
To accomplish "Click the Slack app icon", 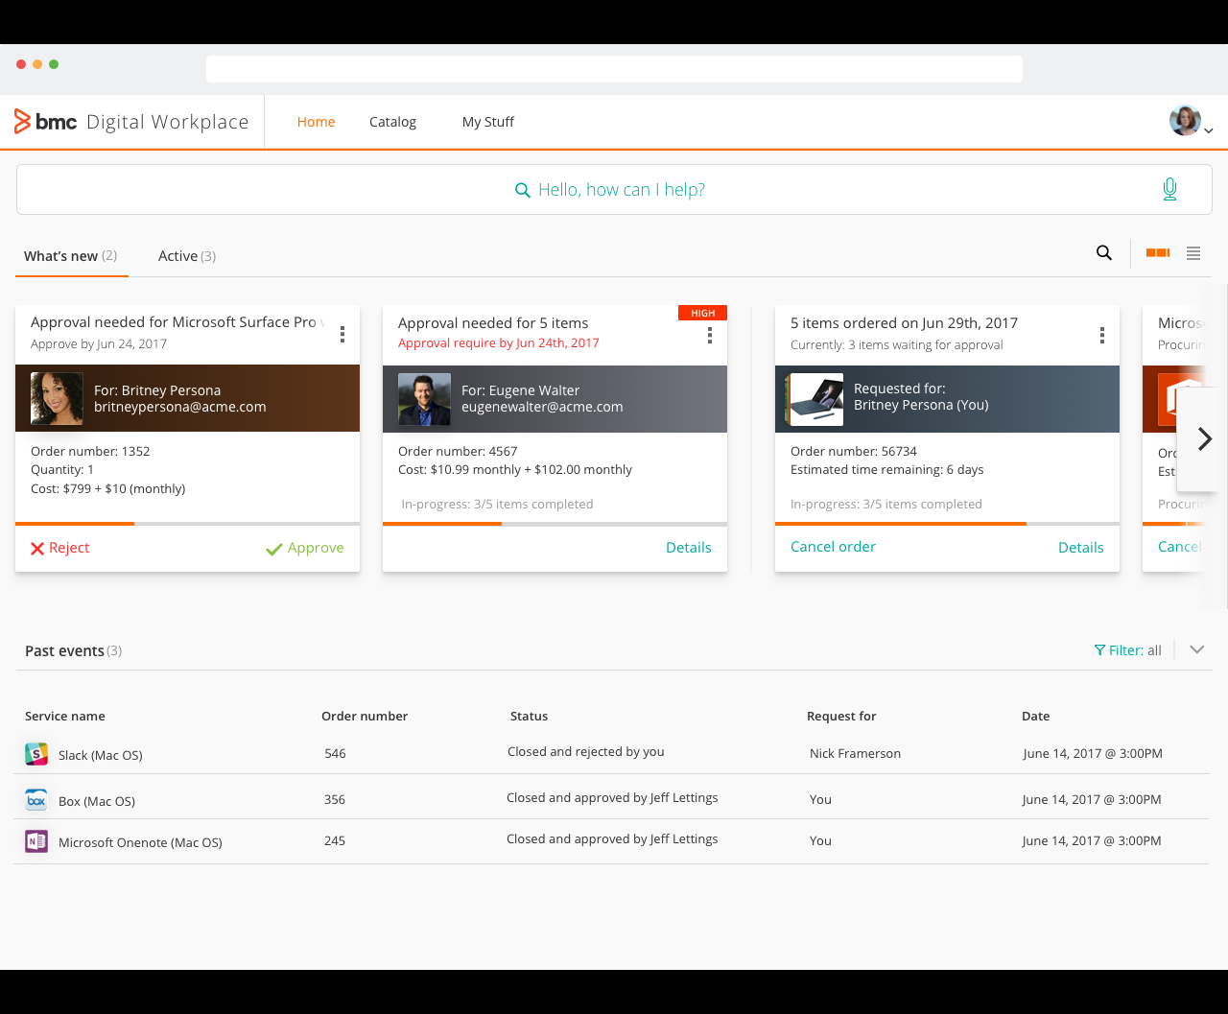I will pyautogui.click(x=36, y=754).
